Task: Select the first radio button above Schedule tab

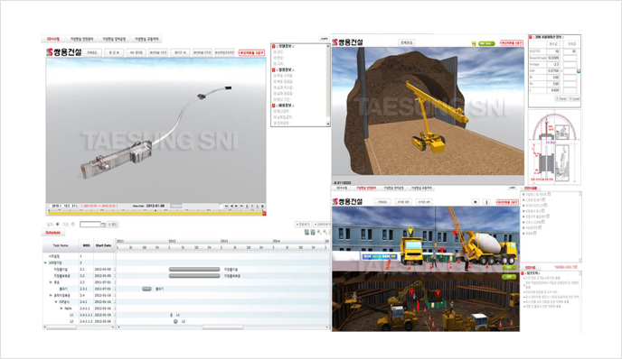Action: [x=58, y=225]
